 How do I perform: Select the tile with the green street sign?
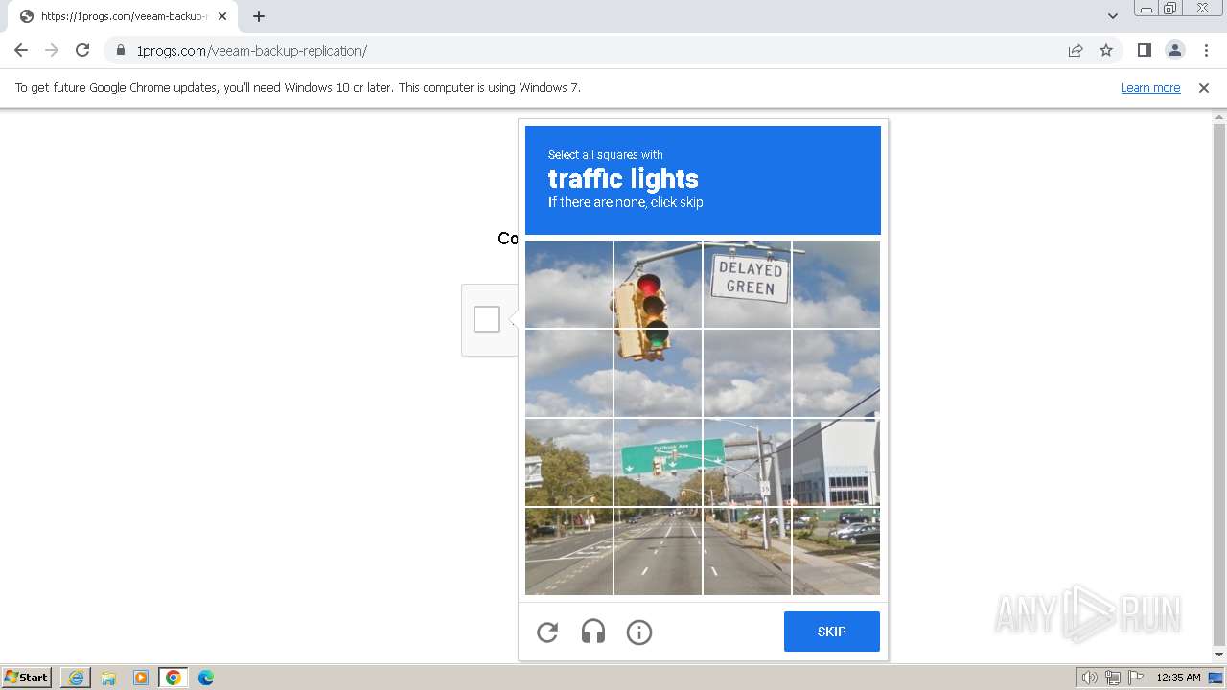coord(658,462)
